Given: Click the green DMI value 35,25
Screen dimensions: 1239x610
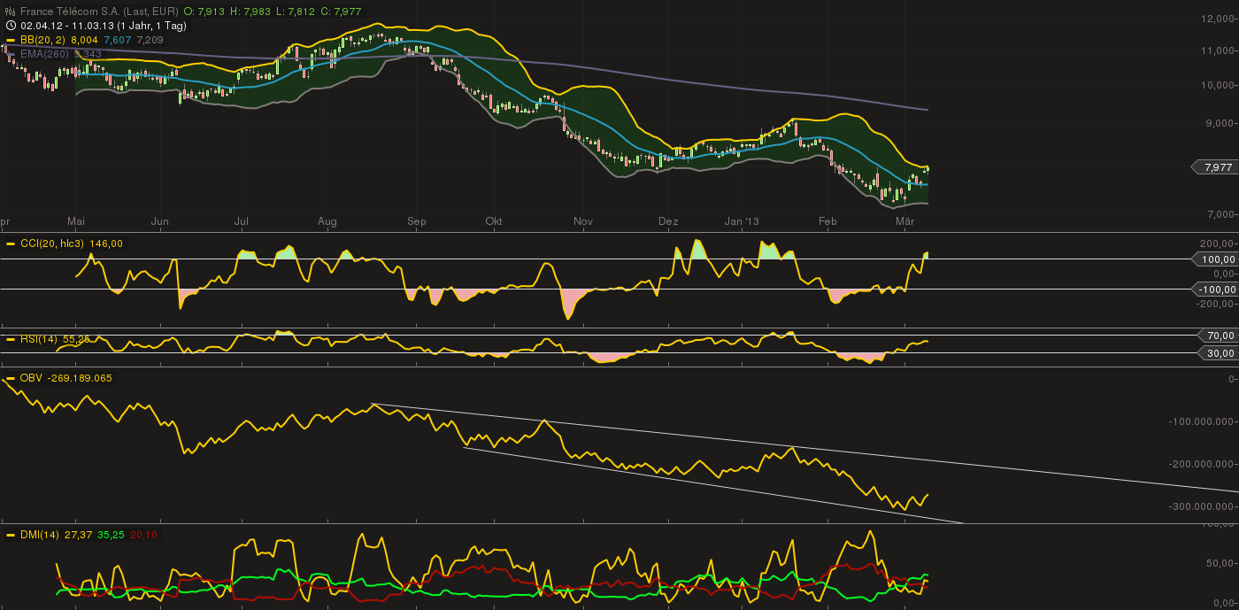Looking at the screenshot, I should point(112,535).
